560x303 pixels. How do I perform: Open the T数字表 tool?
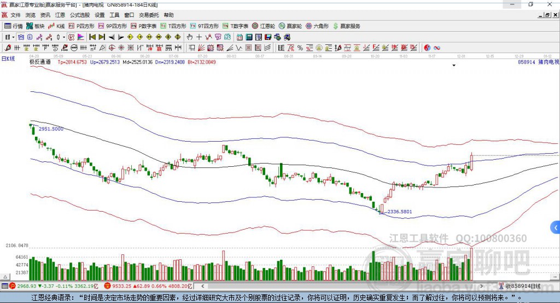[235, 26]
